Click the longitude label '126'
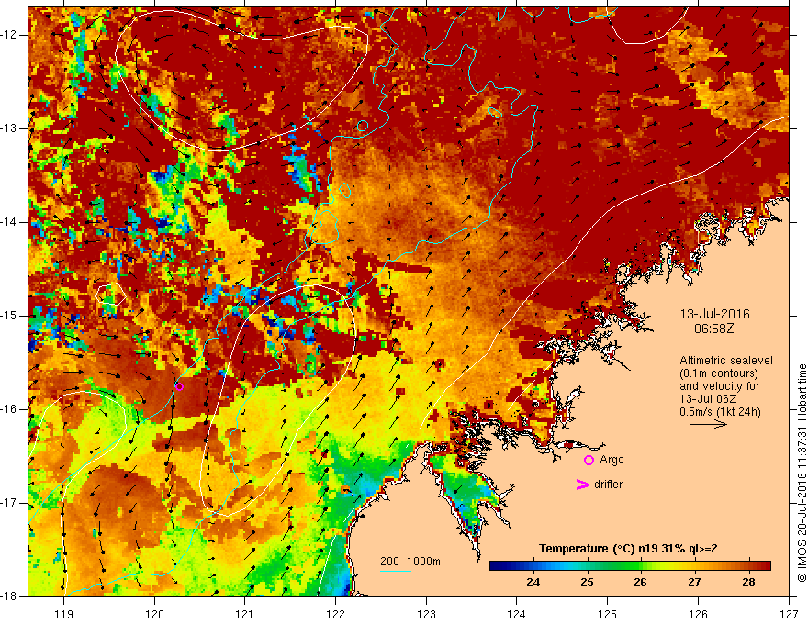Screen dimensions: 808x624 698,614
